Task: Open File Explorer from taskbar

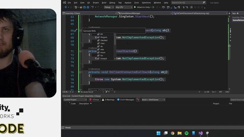Action: click(x=180, y=133)
